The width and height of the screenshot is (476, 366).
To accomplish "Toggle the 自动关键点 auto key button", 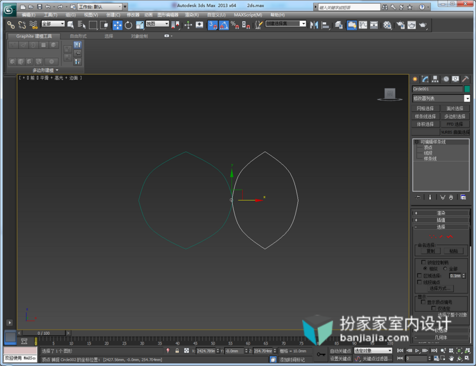I will 340,351.
